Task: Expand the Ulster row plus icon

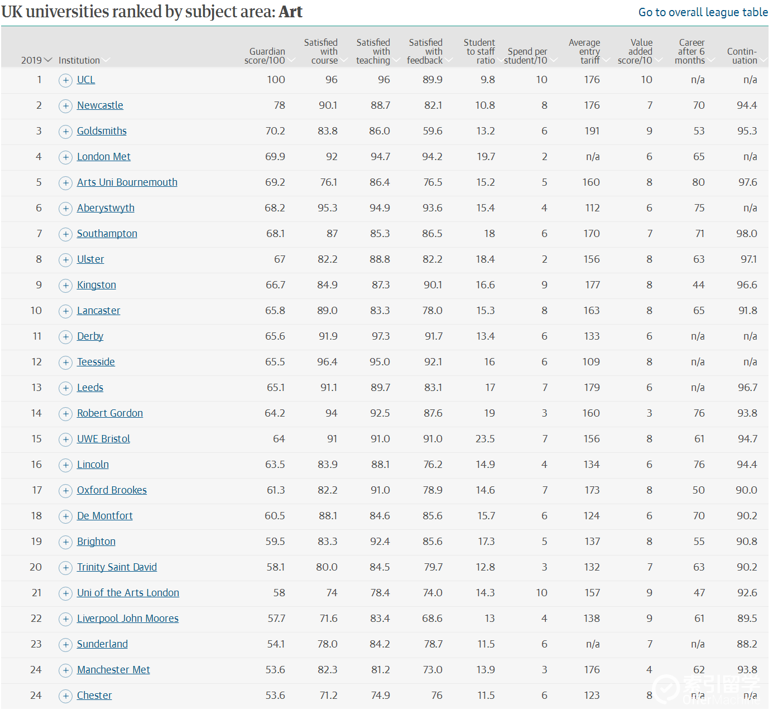Action: tap(66, 260)
